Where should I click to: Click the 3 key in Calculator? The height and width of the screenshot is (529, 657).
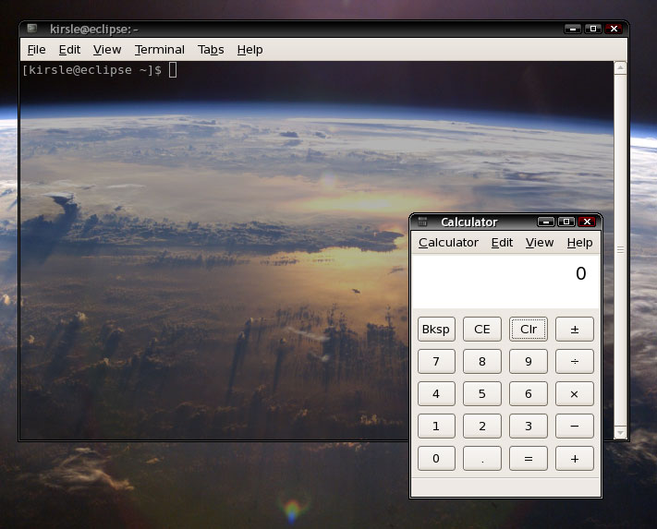pos(529,426)
